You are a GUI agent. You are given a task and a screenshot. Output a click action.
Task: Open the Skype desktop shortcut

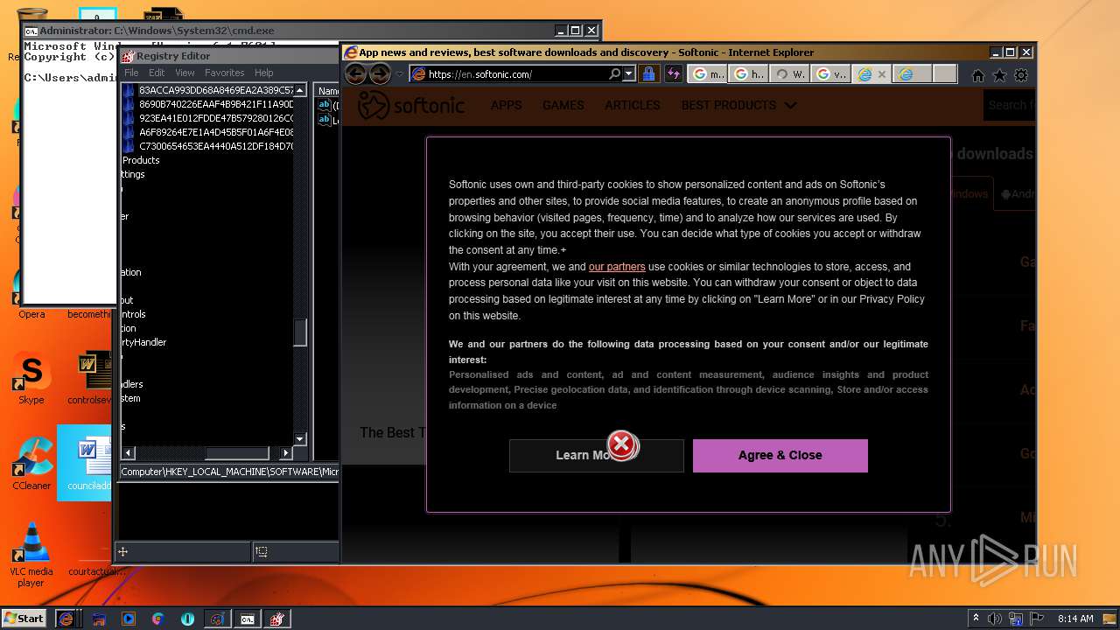31,376
